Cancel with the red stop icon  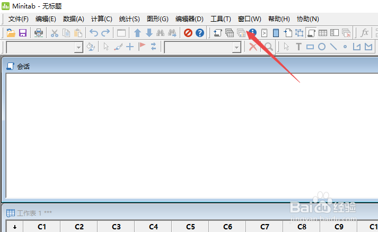[188, 33]
